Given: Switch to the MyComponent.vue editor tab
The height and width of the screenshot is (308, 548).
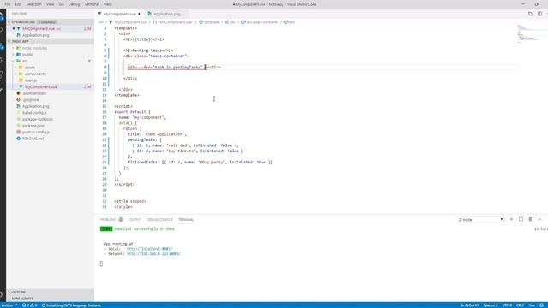Looking at the screenshot, I should [119, 14].
